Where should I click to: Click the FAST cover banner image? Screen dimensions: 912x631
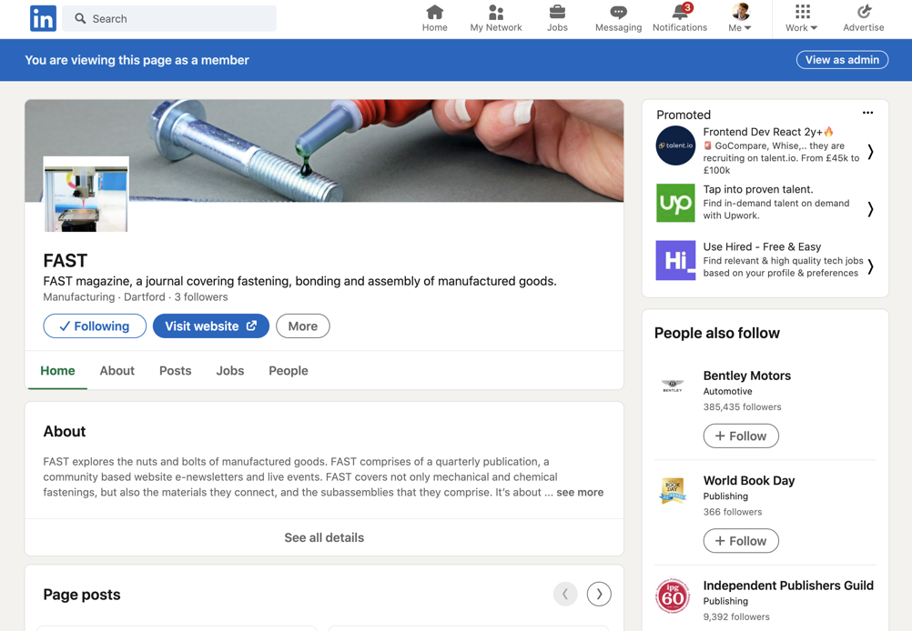point(324,151)
